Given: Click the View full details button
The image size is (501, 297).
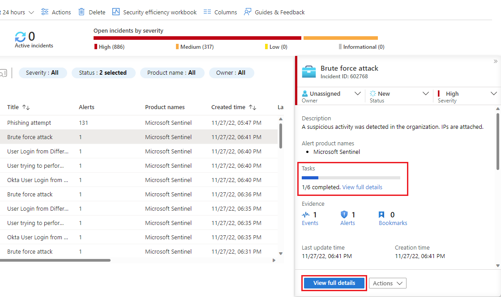Looking at the screenshot, I should pos(334,283).
